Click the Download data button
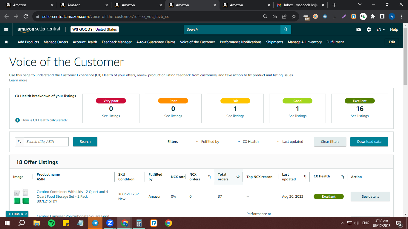The image size is (408, 229). pyautogui.click(x=369, y=142)
